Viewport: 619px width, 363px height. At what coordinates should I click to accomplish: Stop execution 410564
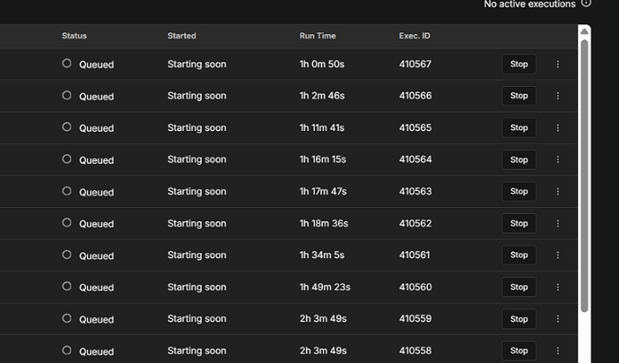click(519, 160)
